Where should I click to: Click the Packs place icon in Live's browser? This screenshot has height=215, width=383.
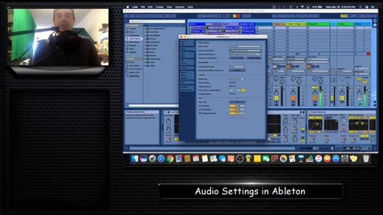pyautogui.click(x=127, y=62)
